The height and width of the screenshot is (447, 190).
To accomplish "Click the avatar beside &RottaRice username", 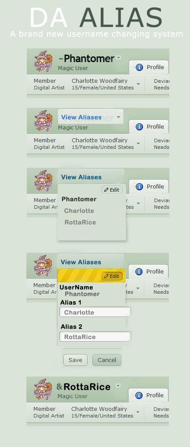I will click(x=43, y=389).
